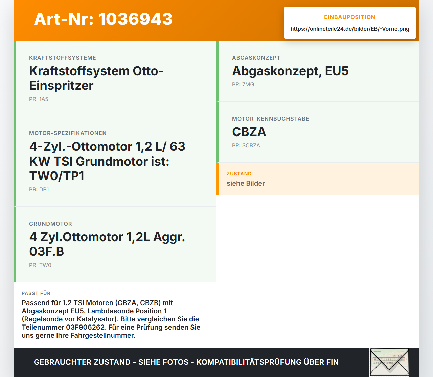The width and height of the screenshot is (433, 377).
Task: Select the Art-Nr: 1036943 heading
Action: (103, 19)
